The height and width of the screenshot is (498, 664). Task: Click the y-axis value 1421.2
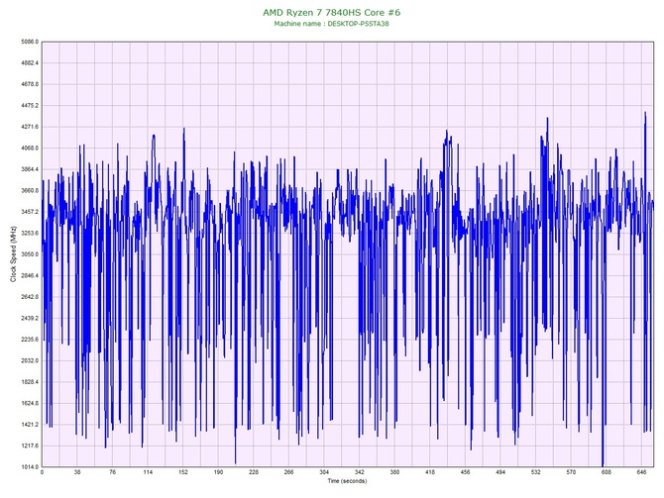pos(30,425)
